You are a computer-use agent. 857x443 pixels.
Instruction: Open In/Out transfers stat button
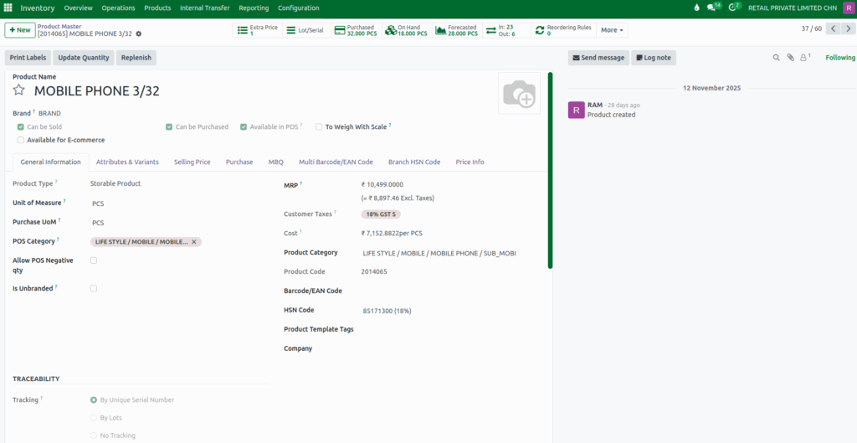pyautogui.click(x=506, y=30)
